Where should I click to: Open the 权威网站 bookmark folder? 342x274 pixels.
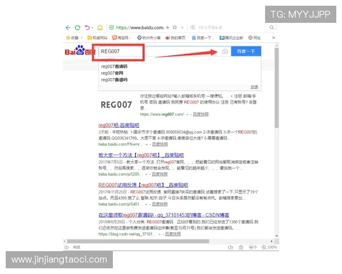tap(97, 38)
